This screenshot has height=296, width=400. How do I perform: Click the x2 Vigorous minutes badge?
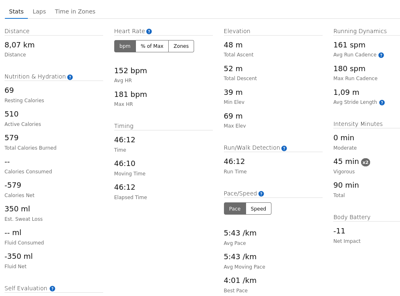(x=366, y=162)
